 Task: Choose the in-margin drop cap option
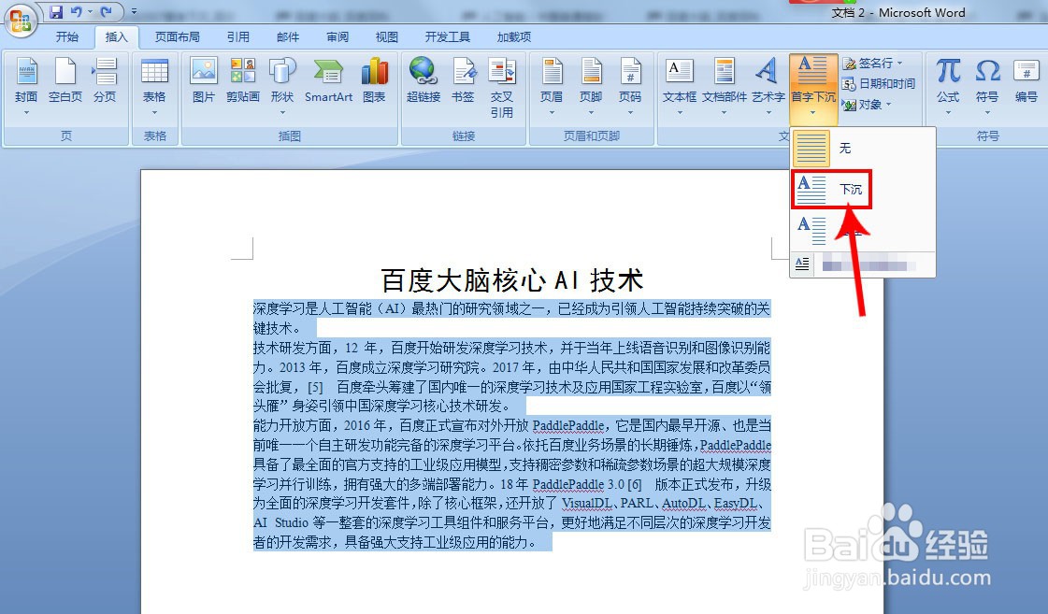862,230
